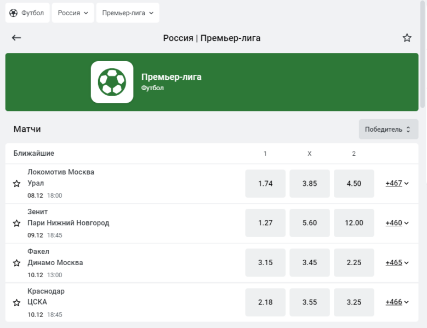Viewport: 427px width, 328px height.
Task: Toggle favorite star for Факел vs Динамо Москва
Action: coord(16,263)
